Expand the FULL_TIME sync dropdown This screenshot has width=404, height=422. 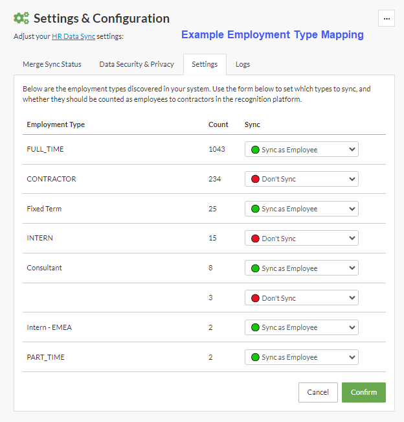tap(301, 150)
